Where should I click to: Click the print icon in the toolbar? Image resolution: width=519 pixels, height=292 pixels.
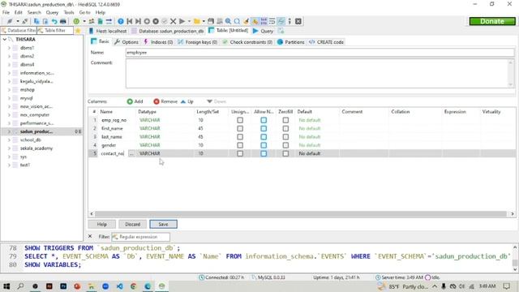click(63, 21)
